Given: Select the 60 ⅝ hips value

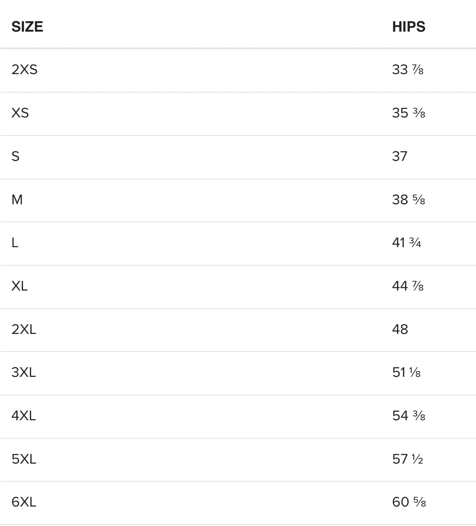Looking at the screenshot, I should (x=409, y=503).
